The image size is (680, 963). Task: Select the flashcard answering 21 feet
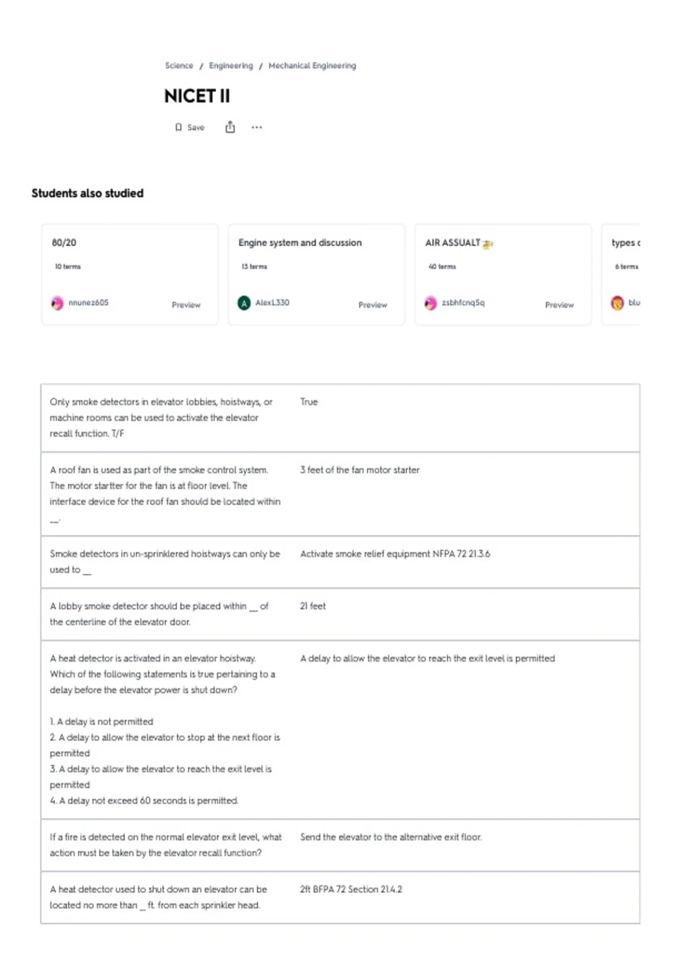(x=340, y=614)
